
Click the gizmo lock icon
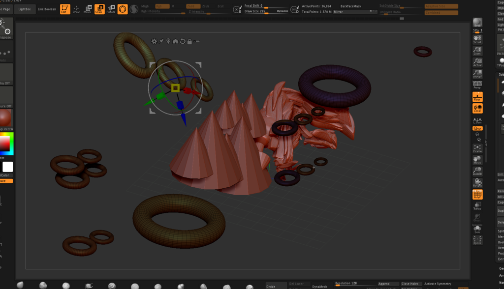coord(189,41)
